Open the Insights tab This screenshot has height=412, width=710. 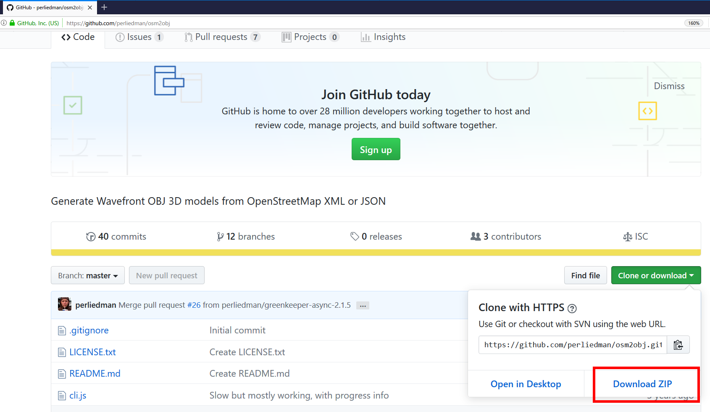(383, 37)
